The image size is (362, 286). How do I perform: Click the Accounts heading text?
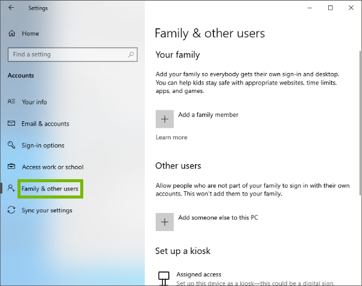tap(21, 75)
